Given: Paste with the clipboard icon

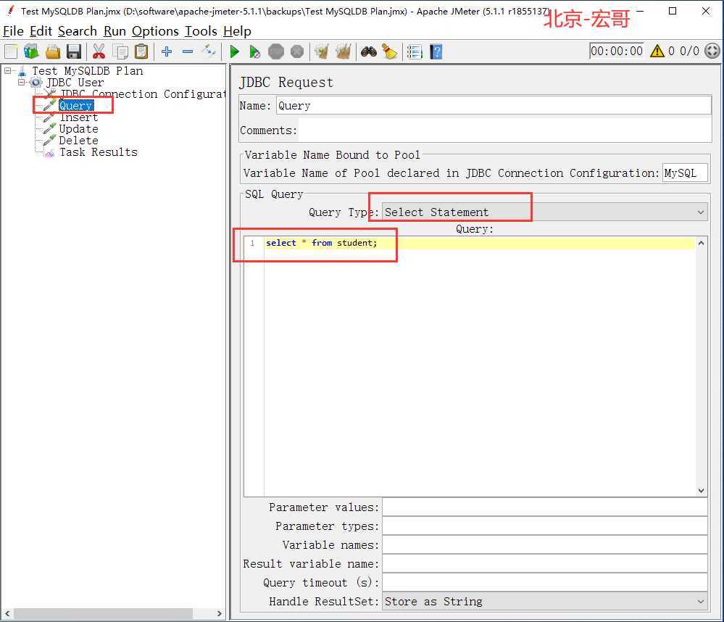Looking at the screenshot, I should pos(141,51).
